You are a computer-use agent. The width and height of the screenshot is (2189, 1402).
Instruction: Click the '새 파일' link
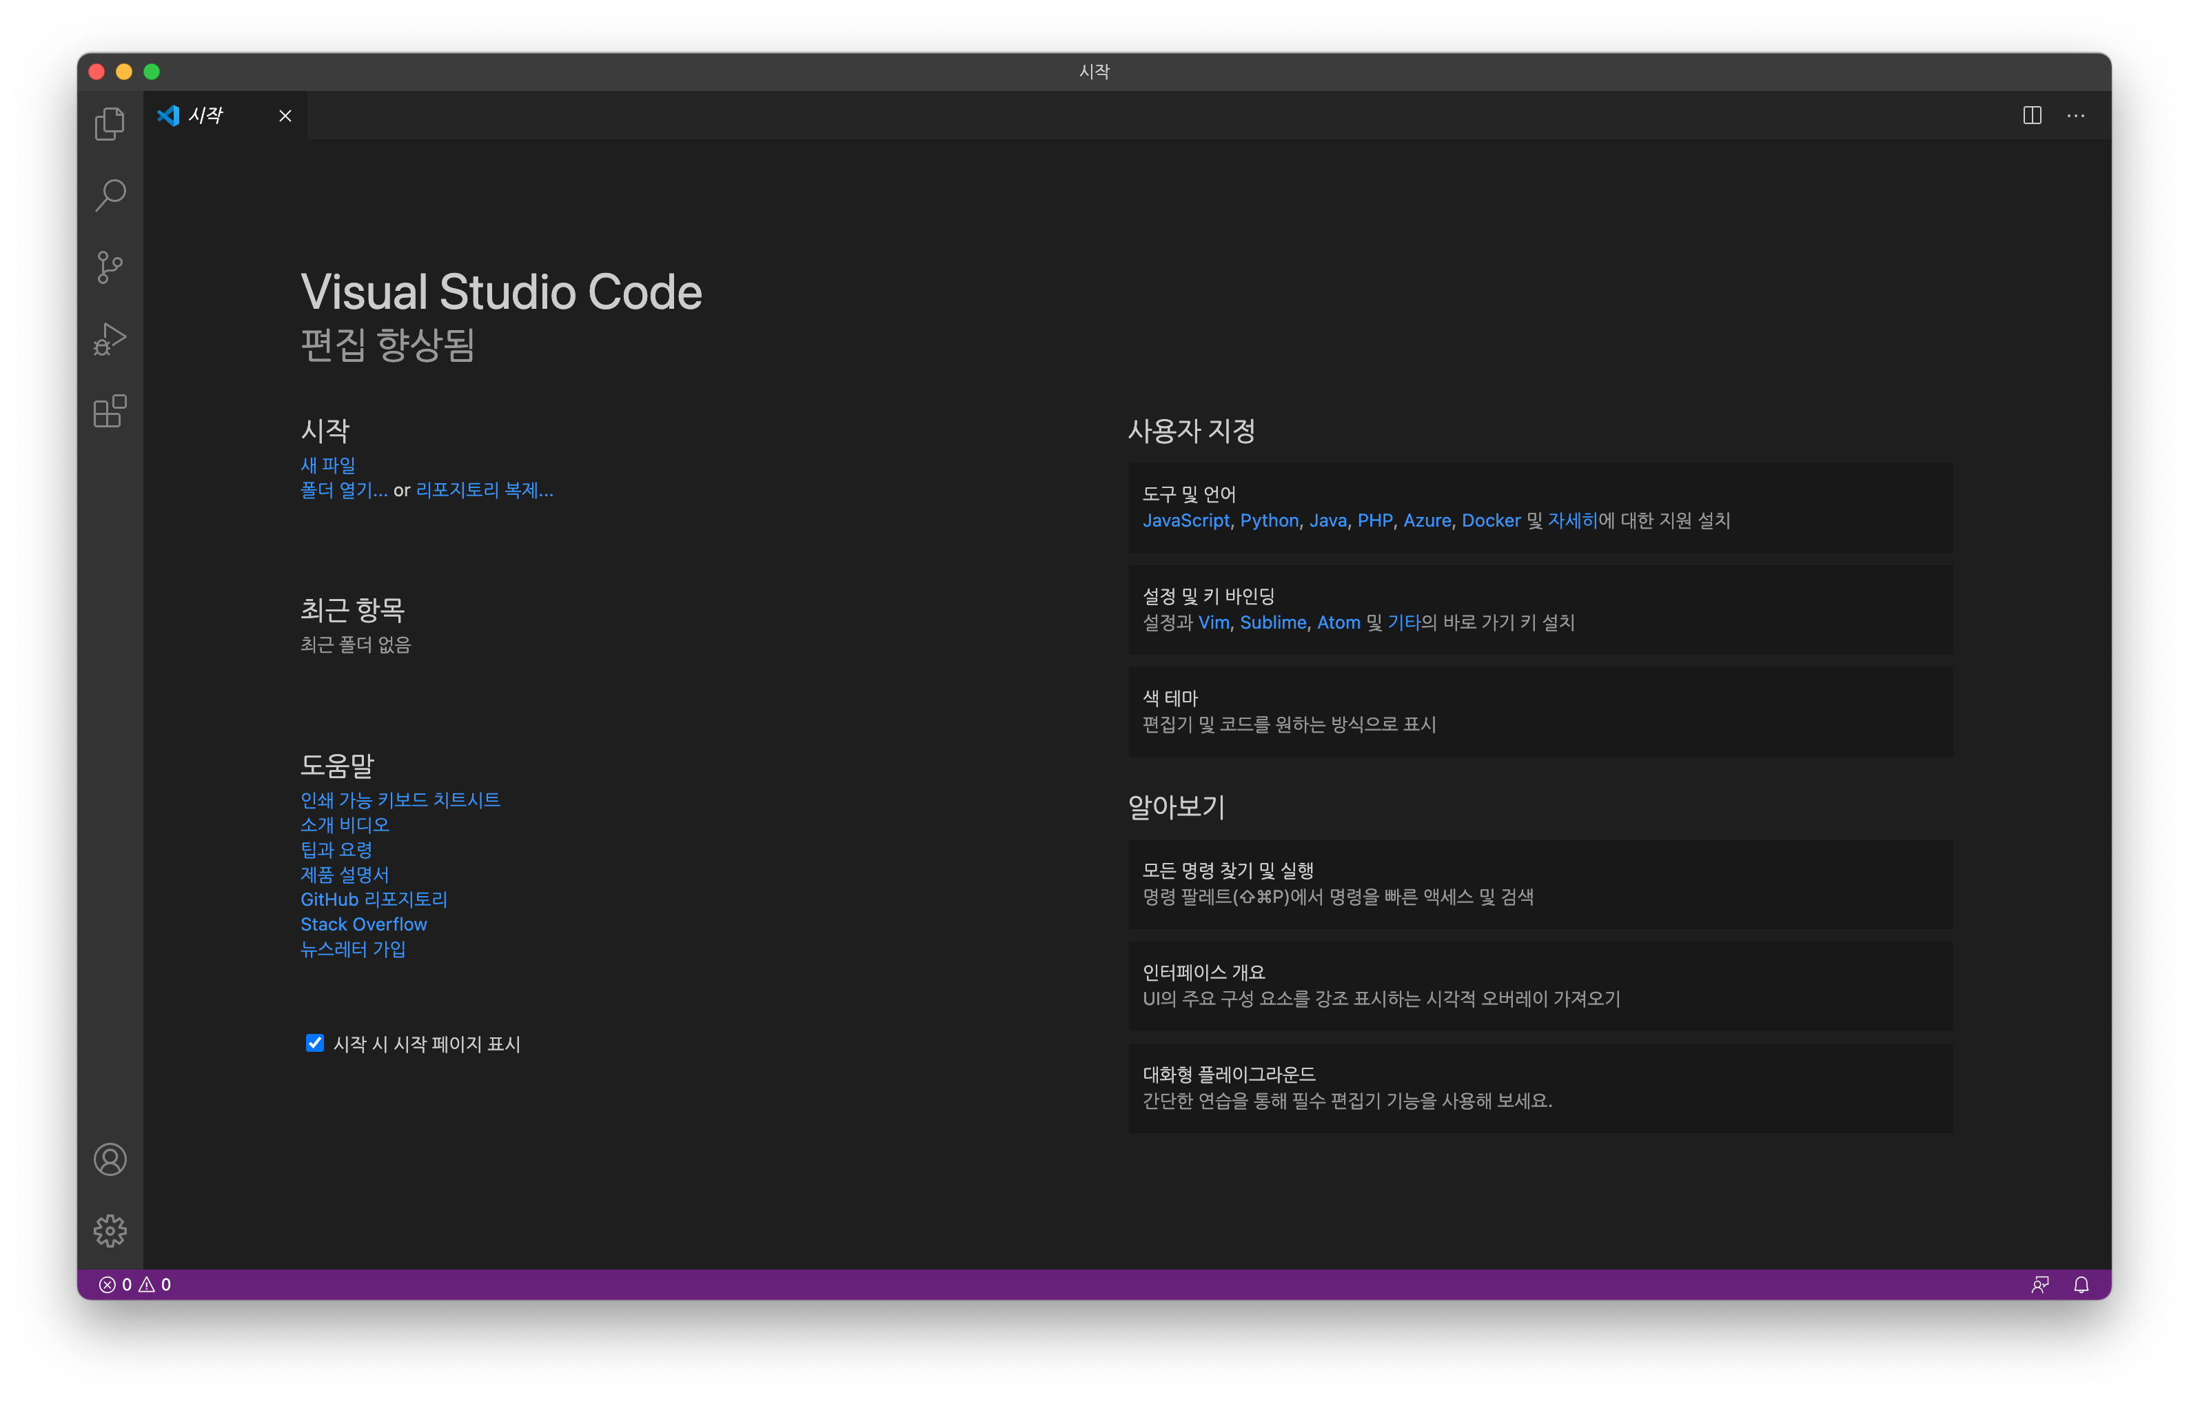coord(327,465)
